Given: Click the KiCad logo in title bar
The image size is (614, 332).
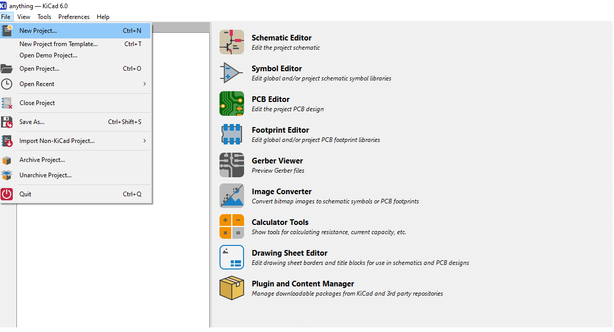Looking at the screenshot, I should (x=4, y=6).
